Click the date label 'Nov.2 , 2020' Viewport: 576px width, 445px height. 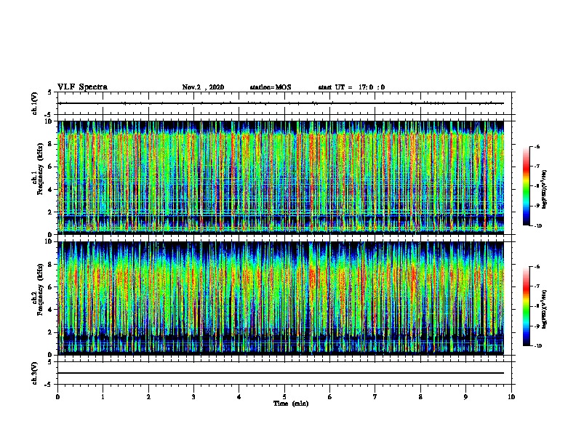(203, 87)
